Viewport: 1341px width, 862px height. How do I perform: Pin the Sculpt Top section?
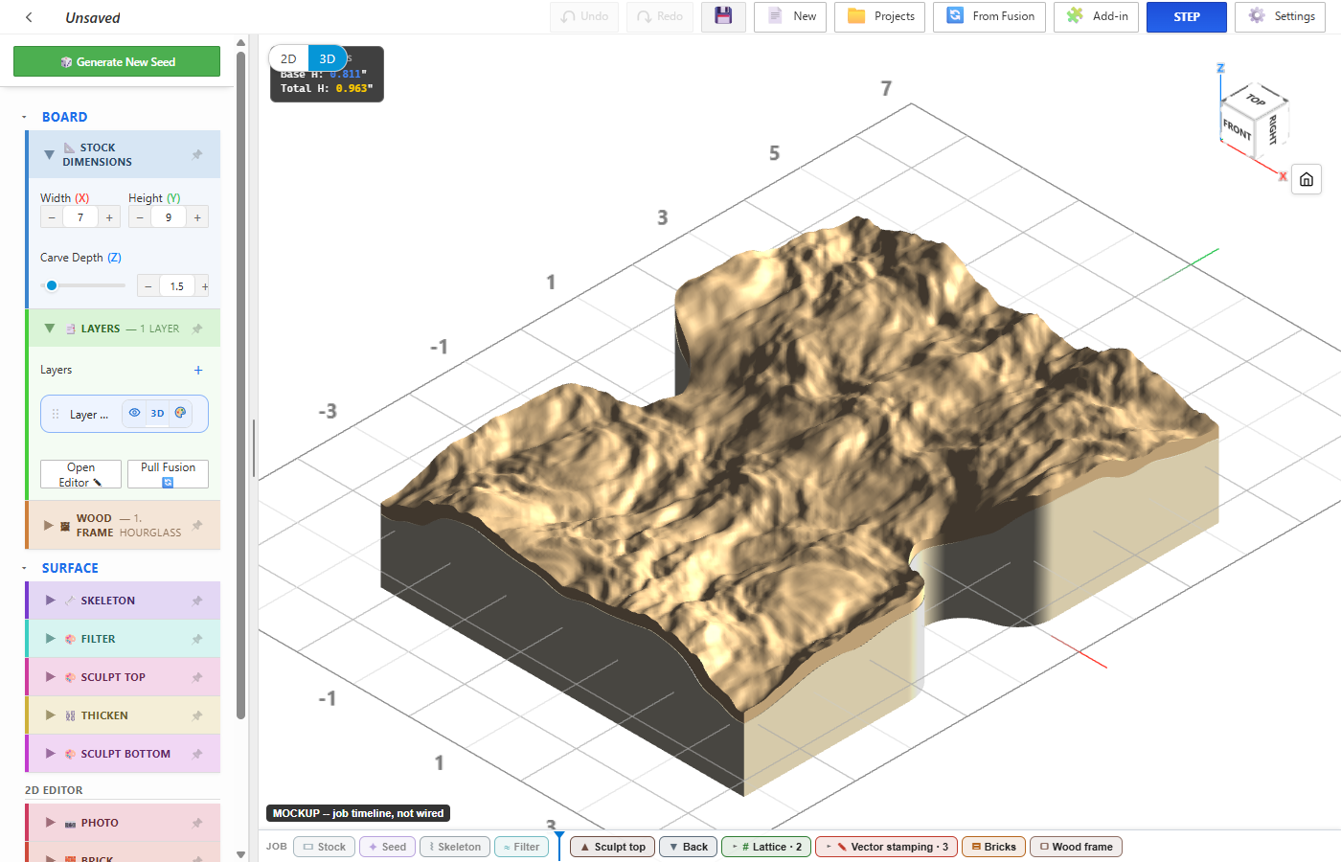[197, 677]
